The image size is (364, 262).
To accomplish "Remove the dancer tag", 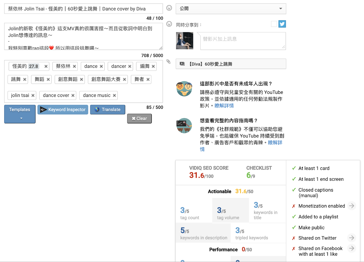I will point(130,66).
